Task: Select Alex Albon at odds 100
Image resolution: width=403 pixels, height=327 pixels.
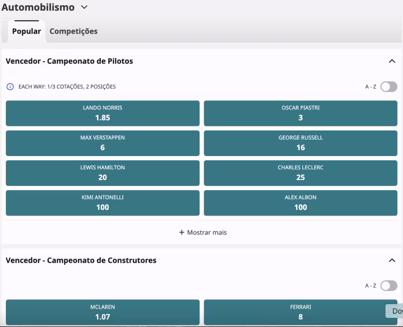Action: pyautogui.click(x=301, y=203)
